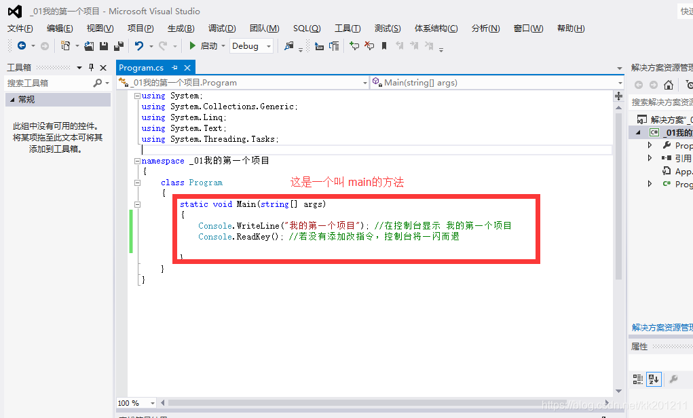Click the Property Pages wrench icon
The height and width of the screenshot is (418, 693).
point(673,379)
